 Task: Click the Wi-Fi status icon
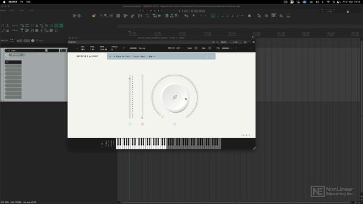(328, 2)
